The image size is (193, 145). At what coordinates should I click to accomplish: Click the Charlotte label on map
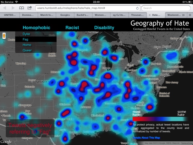point(135,108)
